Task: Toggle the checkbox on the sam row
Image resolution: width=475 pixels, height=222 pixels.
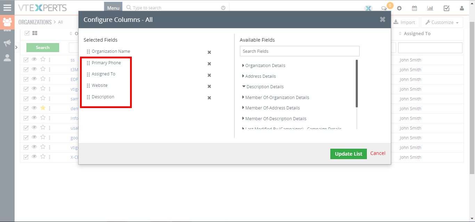Action: [26, 99]
